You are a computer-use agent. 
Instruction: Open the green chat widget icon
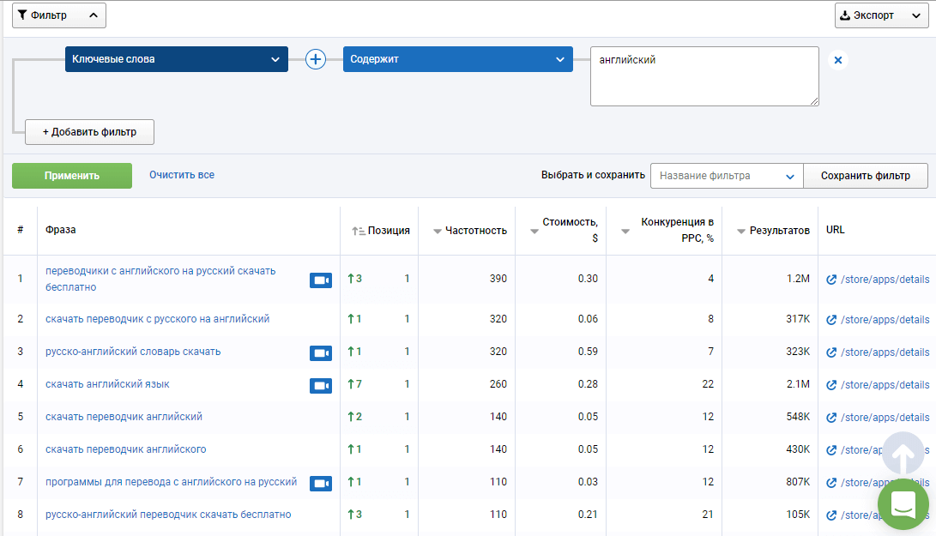(x=903, y=503)
